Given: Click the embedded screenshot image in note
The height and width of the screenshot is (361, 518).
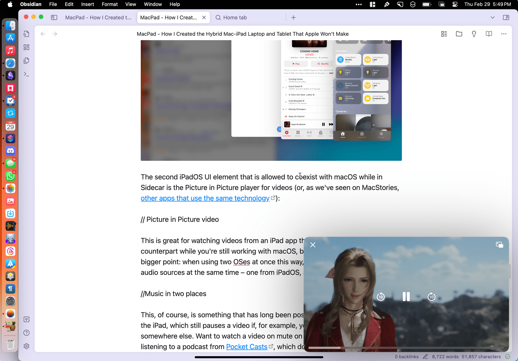Looking at the screenshot, I should [271, 100].
